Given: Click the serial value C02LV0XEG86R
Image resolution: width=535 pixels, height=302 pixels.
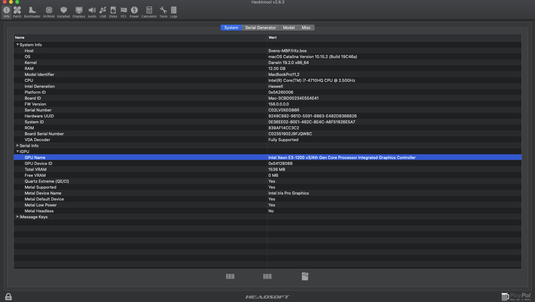Looking at the screenshot, I should point(284,110).
